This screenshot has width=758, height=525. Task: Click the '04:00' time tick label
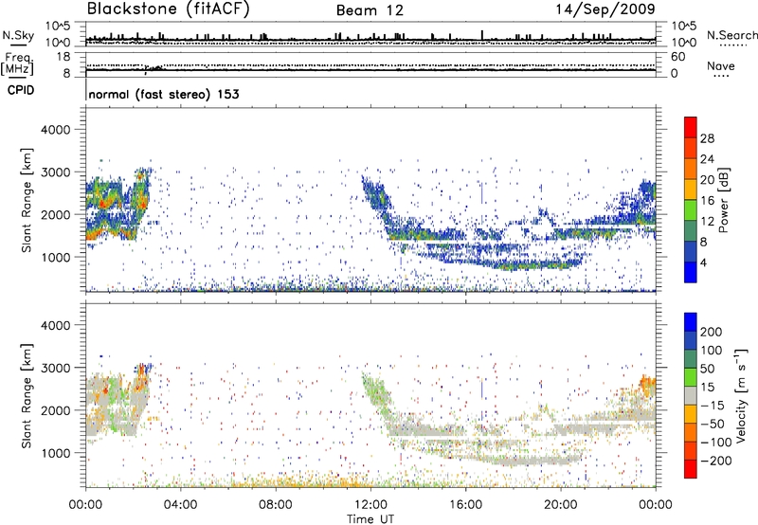180,505
